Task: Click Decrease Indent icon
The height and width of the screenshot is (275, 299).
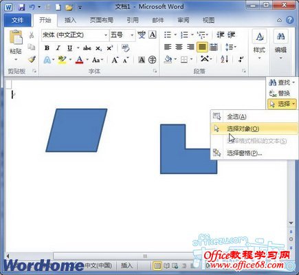Action: tap(221, 35)
